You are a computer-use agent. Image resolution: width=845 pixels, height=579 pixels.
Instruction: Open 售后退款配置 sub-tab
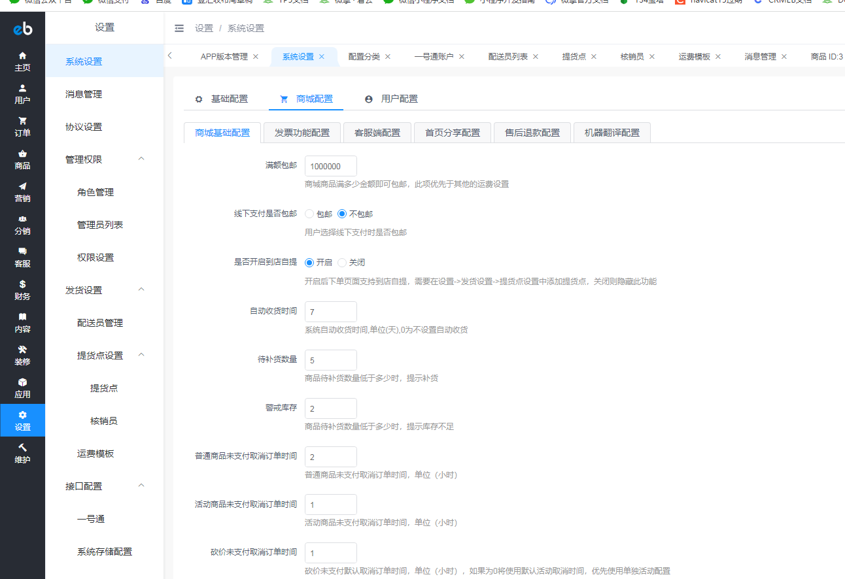pos(532,133)
